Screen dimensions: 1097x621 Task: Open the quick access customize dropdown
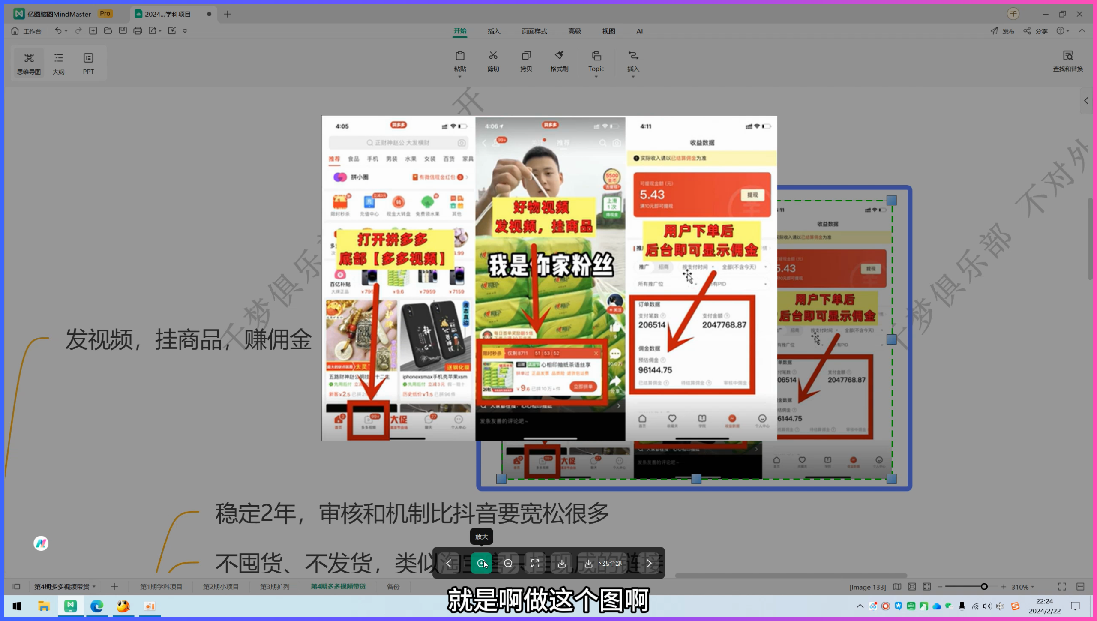pos(185,31)
